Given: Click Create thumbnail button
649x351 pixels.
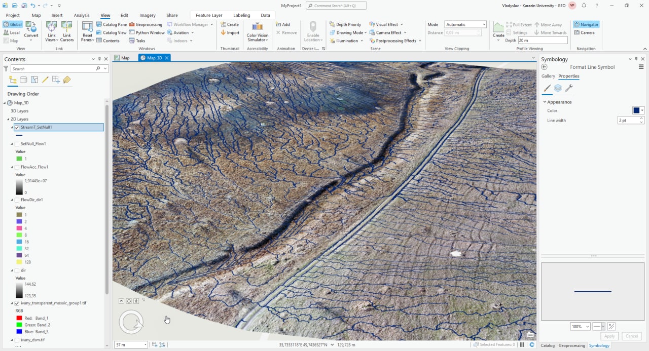Looking at the screenshot, I should click(x=230, y=24).
